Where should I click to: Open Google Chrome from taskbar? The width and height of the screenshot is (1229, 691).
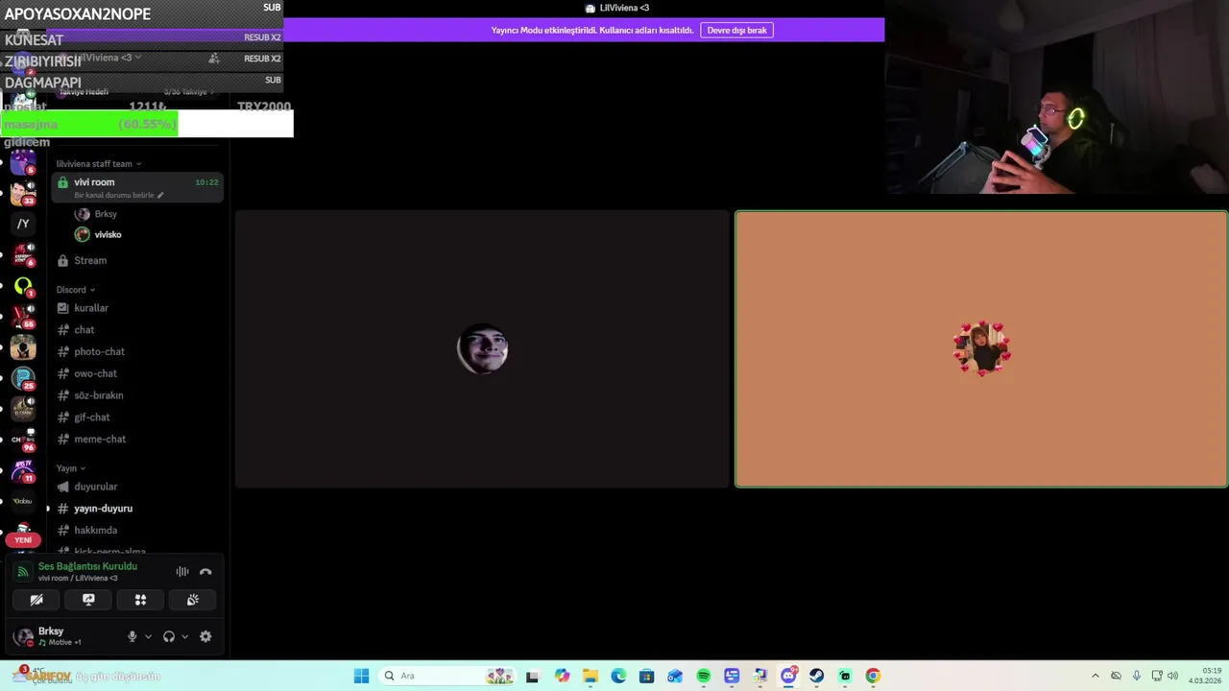[873, 676]
